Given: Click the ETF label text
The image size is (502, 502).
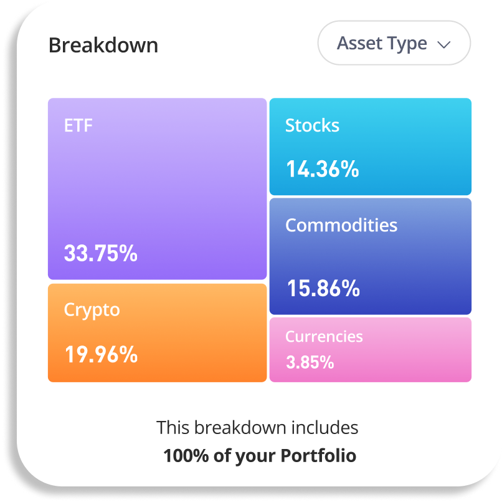Looking at the screenshot, I should [x=78, y=125].
